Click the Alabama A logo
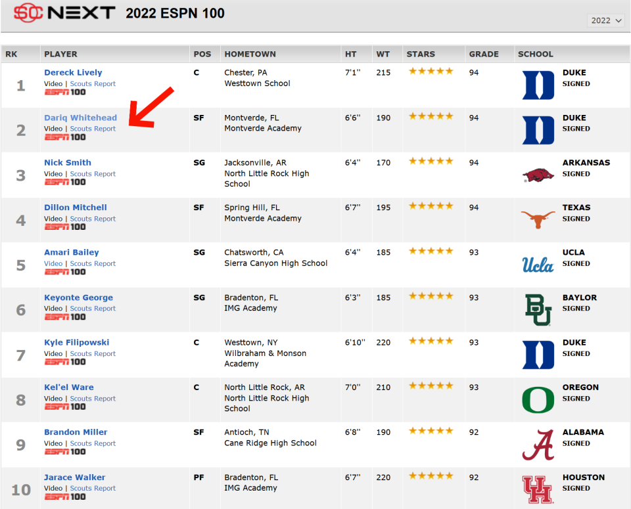The height and width of the screenshot is (509, 631). click(x=538, y=445)
